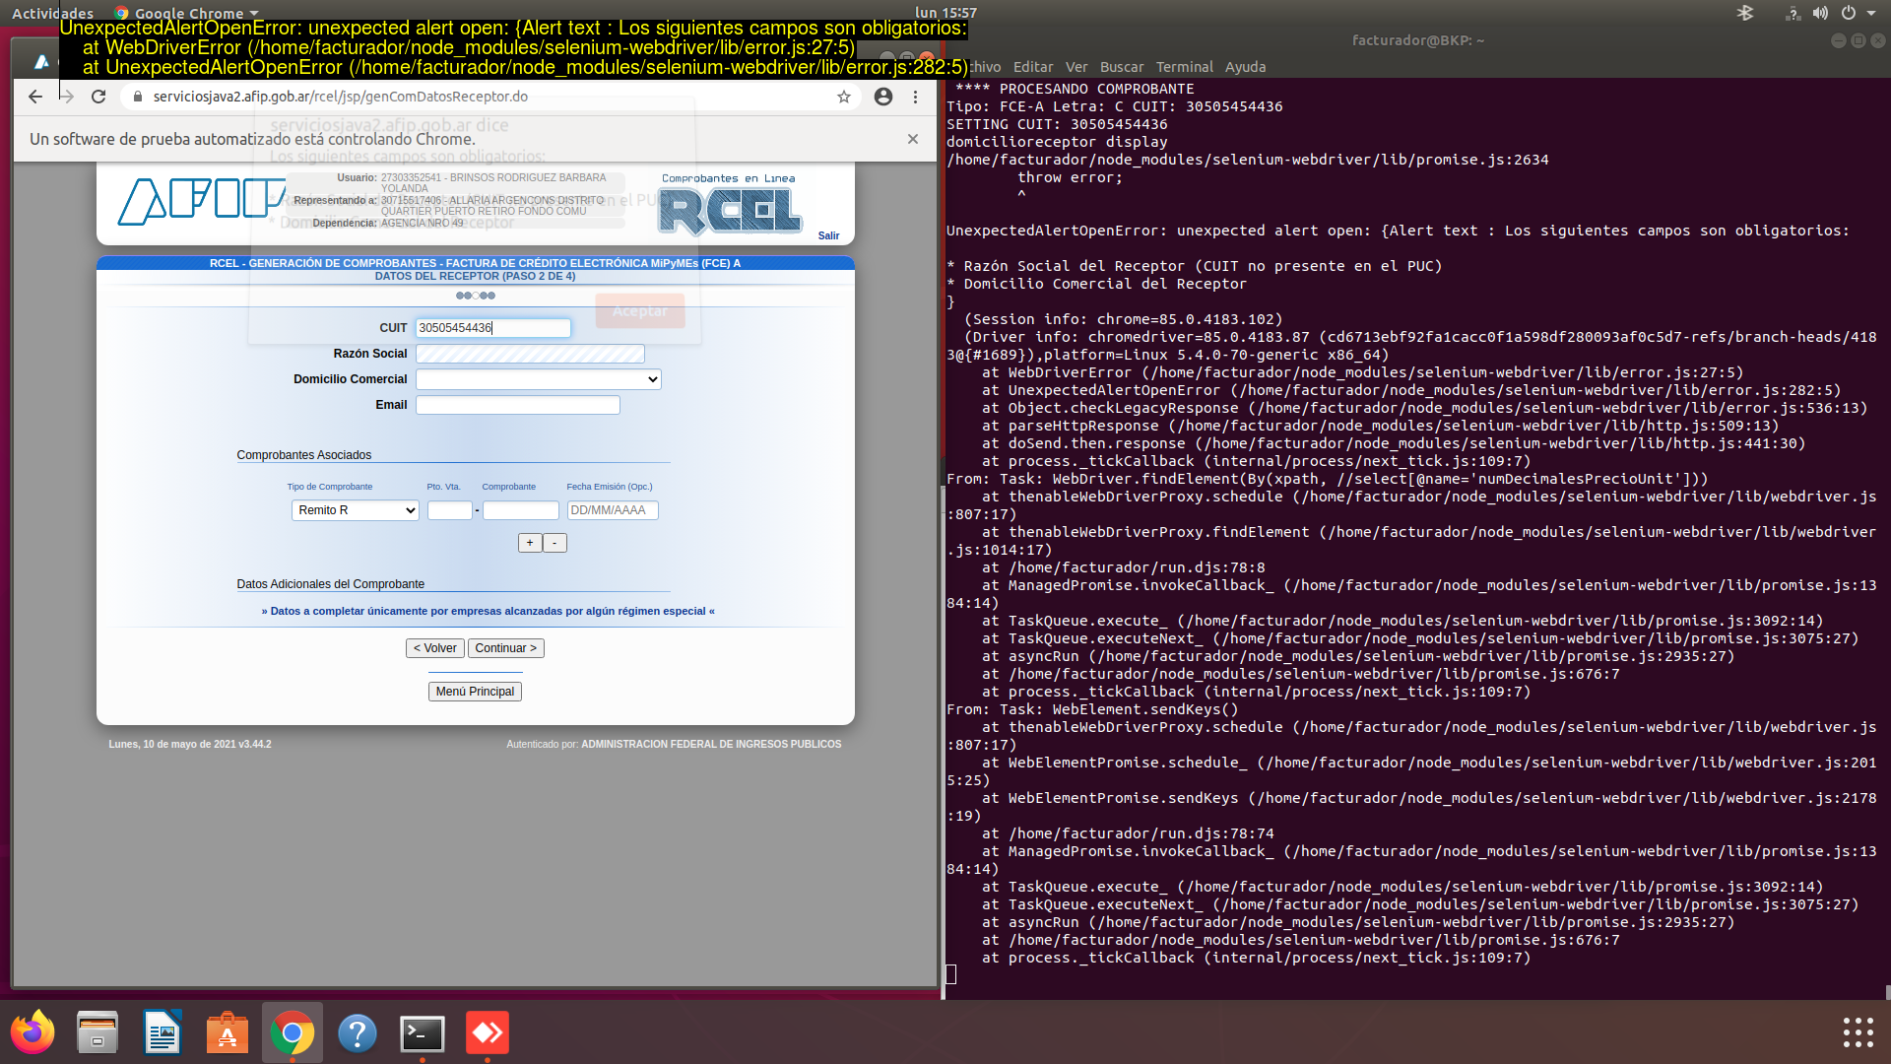This screenshot has height=1064, width=1891.
Task: Click the Email input field
Action: tap(518, 405)
